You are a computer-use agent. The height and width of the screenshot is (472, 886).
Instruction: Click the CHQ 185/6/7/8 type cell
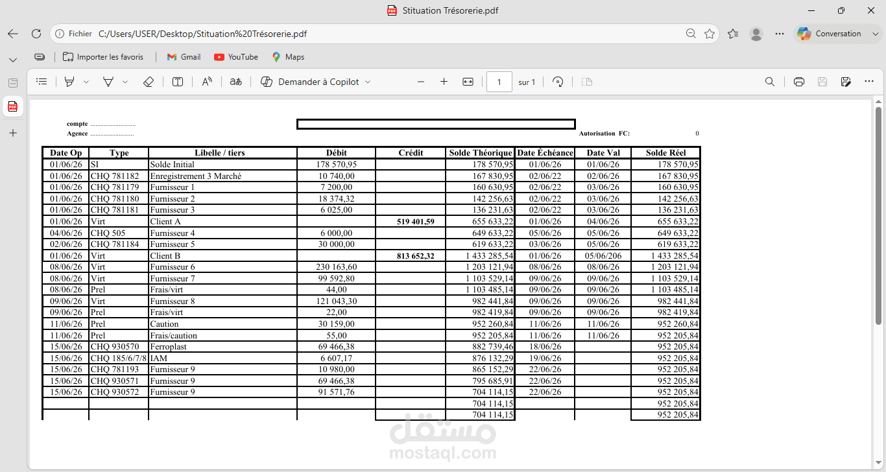119,358
